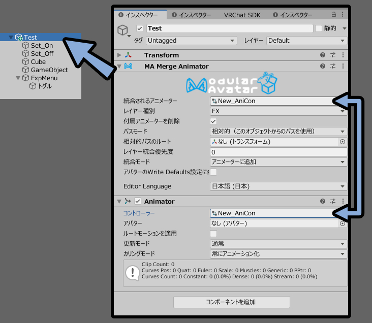Toggle Animator component enabled checkbox

pyautogui.click(x=138, y=201)
